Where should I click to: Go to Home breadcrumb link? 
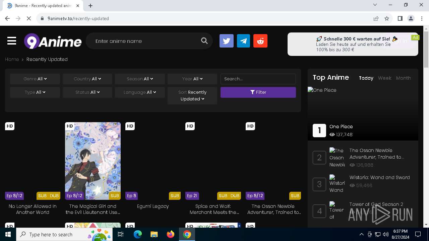tap(12, 59)
